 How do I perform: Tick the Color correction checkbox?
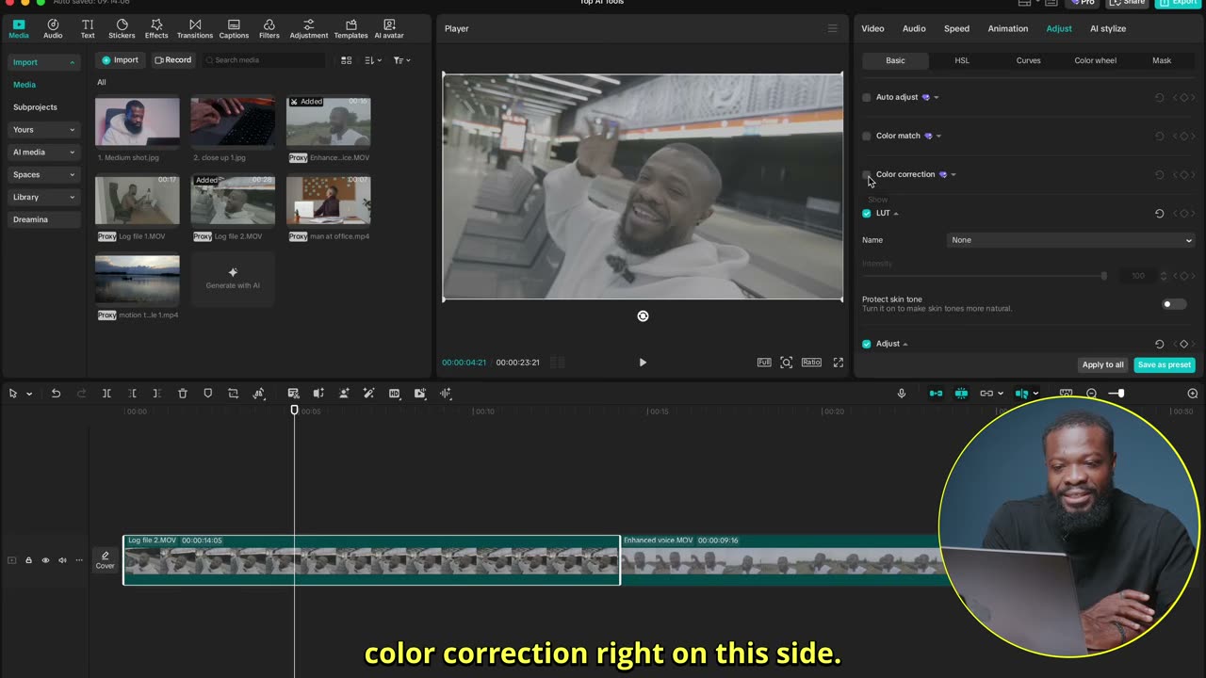(867, 174)
